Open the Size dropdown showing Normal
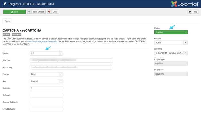Image resolution: width=201 pixels, height=115 pixels. coord(47,81)
